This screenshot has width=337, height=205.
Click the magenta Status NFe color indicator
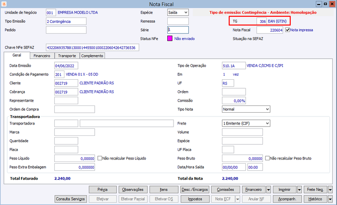(x=170, y=38)
